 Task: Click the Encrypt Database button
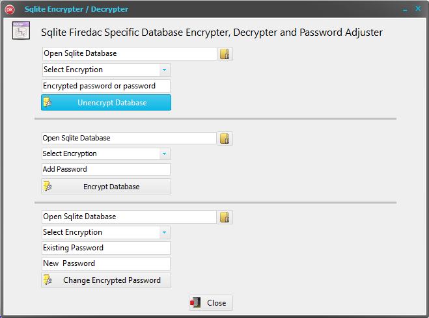tap(106, 187)
